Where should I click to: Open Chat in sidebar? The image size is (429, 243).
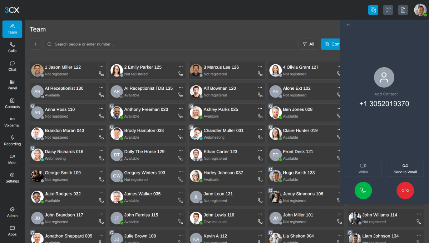tap(12, 66)
